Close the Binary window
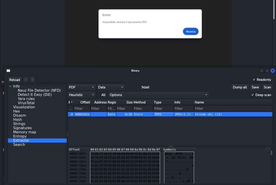 [x=273, y=71]
